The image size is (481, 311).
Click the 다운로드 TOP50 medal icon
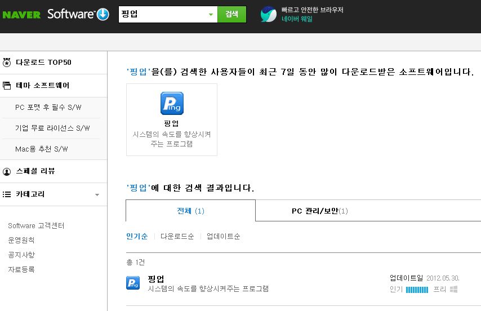tap(7, 63)
